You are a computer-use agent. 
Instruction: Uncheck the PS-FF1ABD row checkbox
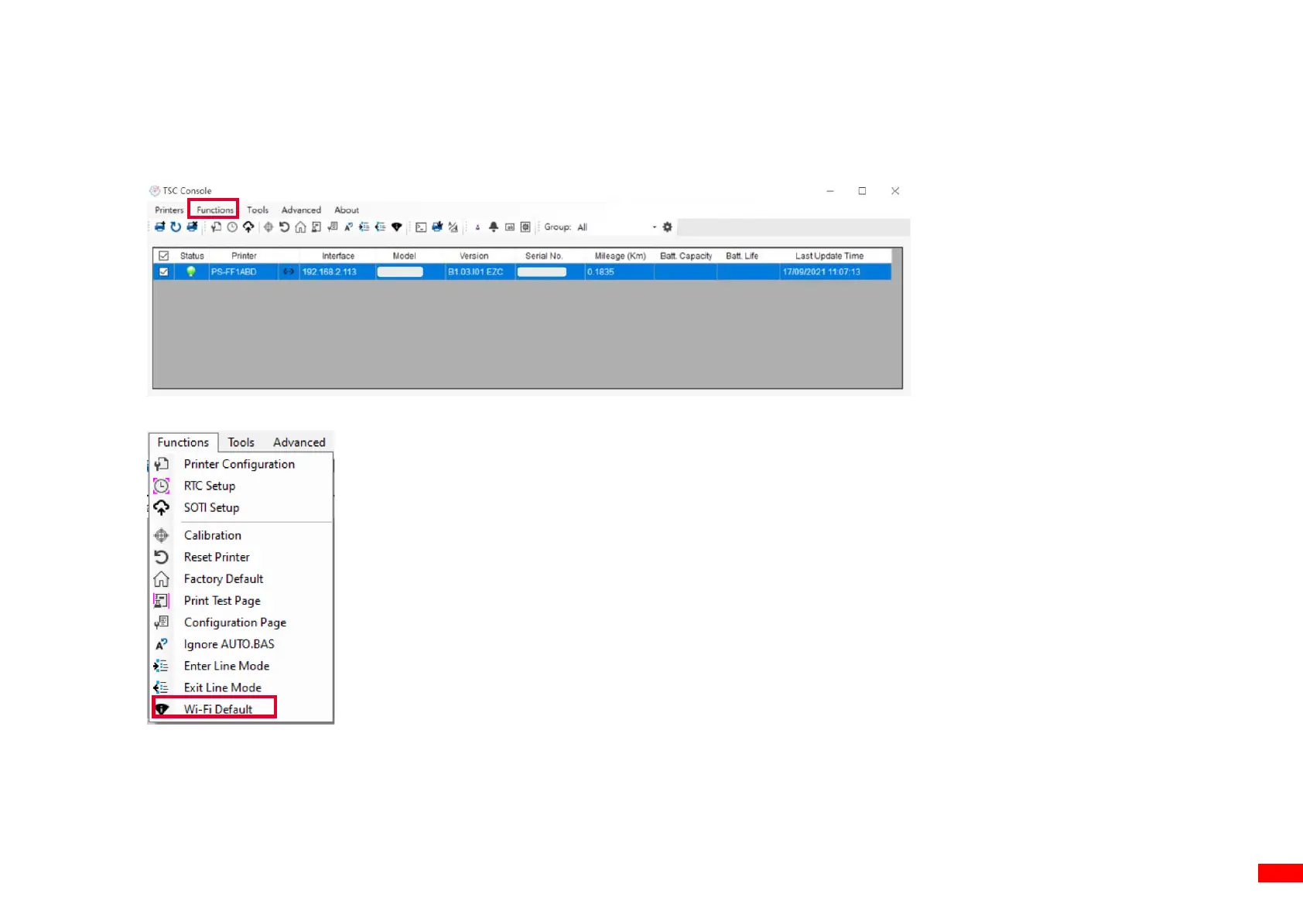[163, 271]
